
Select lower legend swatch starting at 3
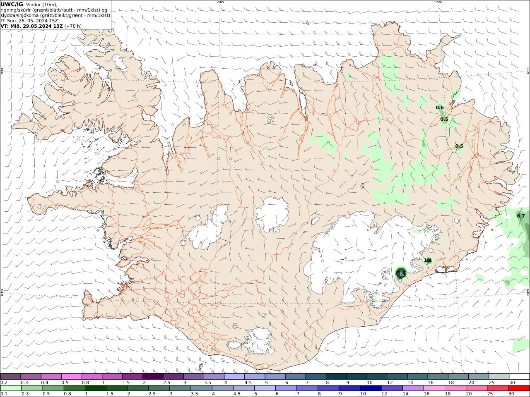coord(180,388)
